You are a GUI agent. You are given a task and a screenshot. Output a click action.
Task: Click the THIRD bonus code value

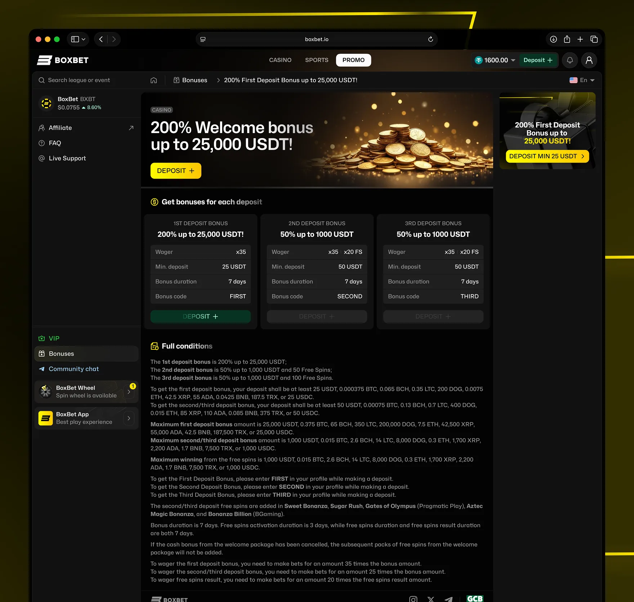pos(469,296)
